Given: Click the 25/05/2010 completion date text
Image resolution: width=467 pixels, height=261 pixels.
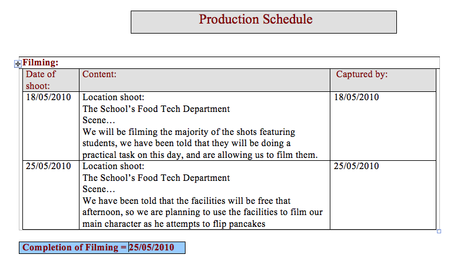Looking at the screenshot, I should 152,247.
